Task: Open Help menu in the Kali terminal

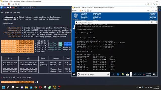Action: click(19, 12)
